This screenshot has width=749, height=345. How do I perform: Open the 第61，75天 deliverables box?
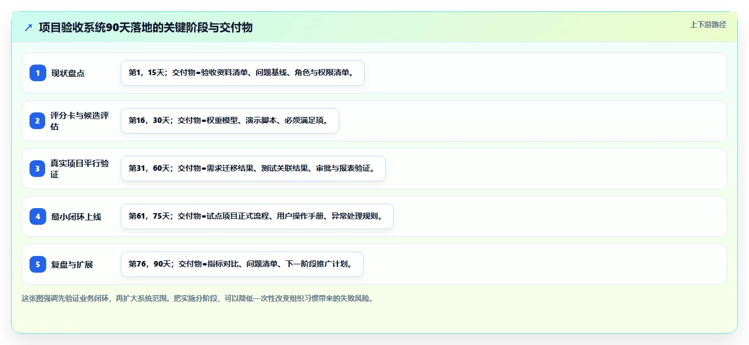pyautogui.click(x=257, y=216)
